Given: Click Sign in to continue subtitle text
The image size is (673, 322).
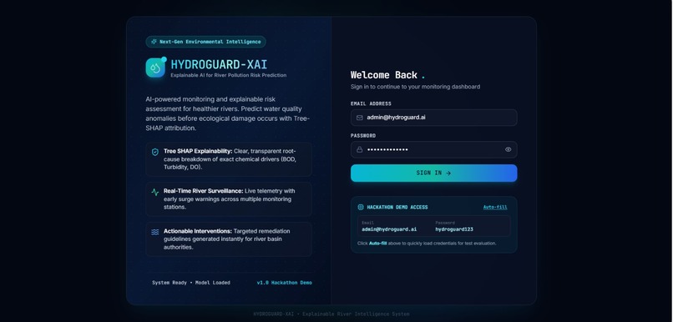Looking at the screenshot, I should tap(415, 87).
